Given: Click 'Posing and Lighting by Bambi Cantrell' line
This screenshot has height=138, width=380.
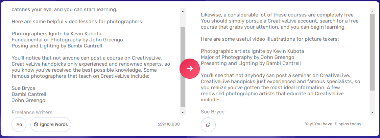Looking at the screenshot, I should click(x=57, y=46).
